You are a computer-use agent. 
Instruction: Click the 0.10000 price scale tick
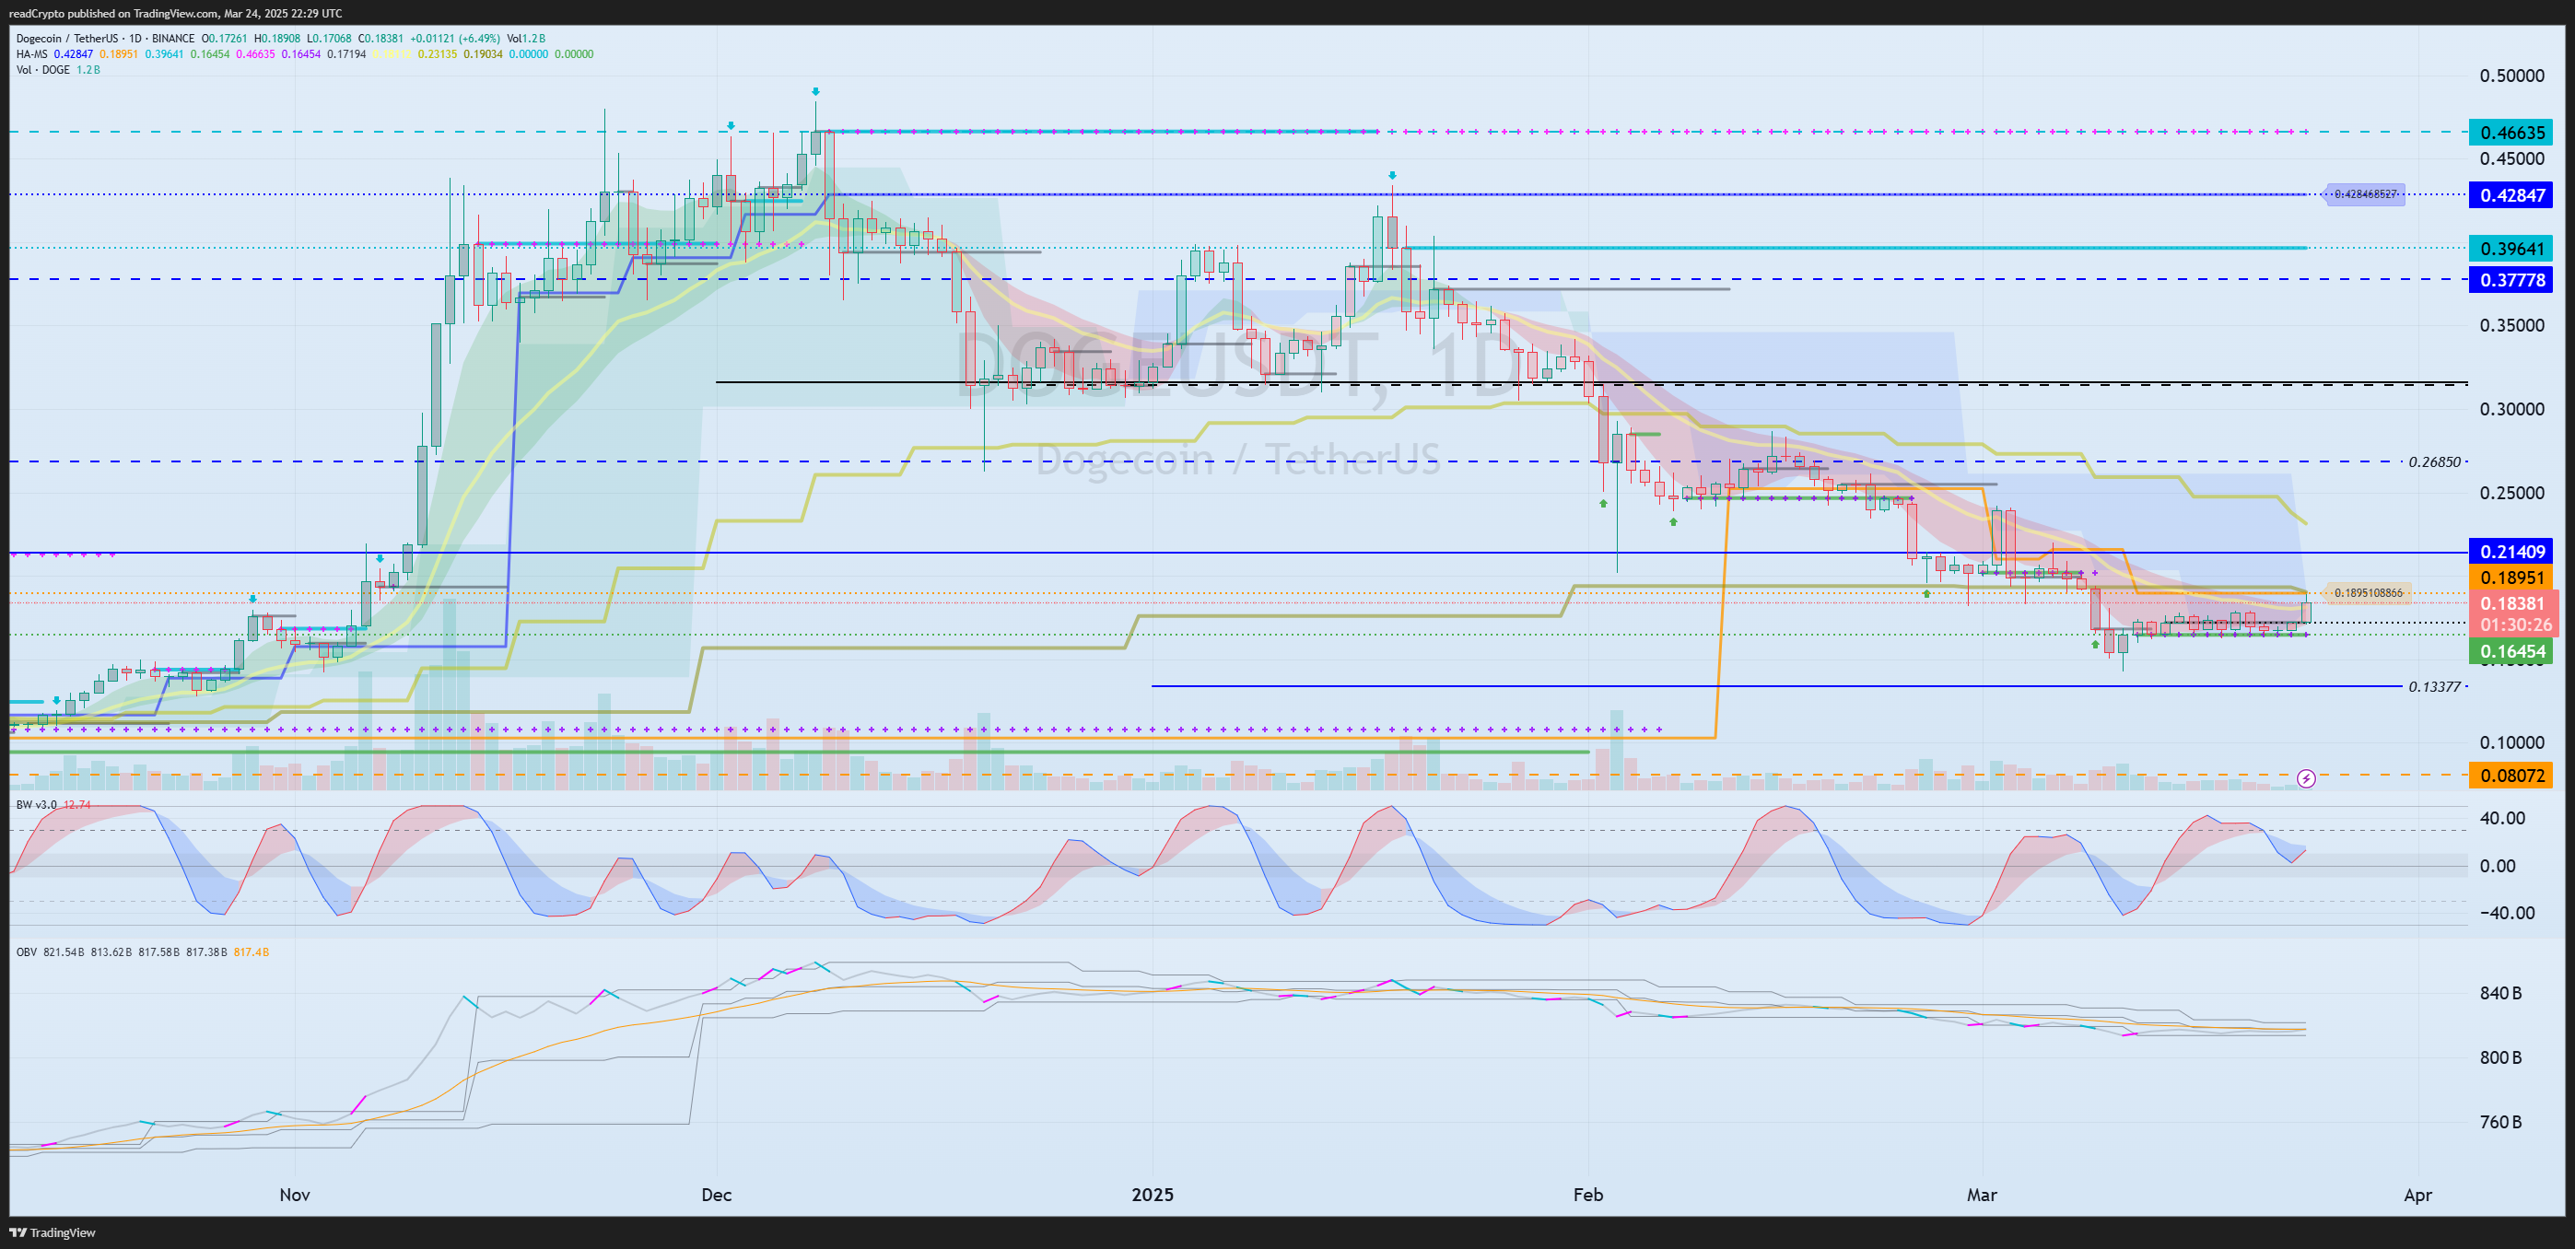pos(2512,742)
